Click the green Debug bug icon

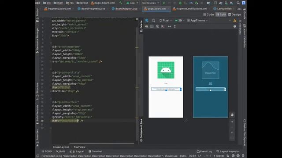(x=180, y=3)
